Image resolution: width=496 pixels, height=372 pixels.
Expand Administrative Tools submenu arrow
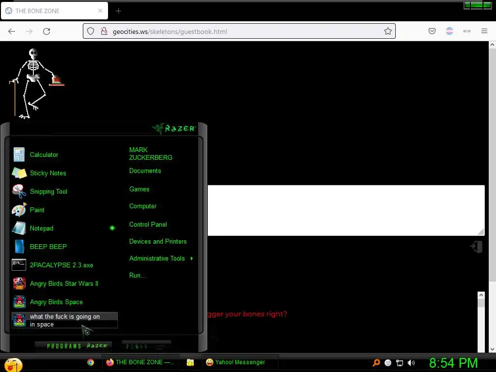[192, 259]
